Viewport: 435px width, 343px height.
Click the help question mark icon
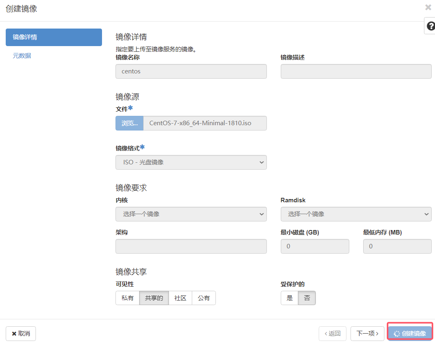coord(430,27)
